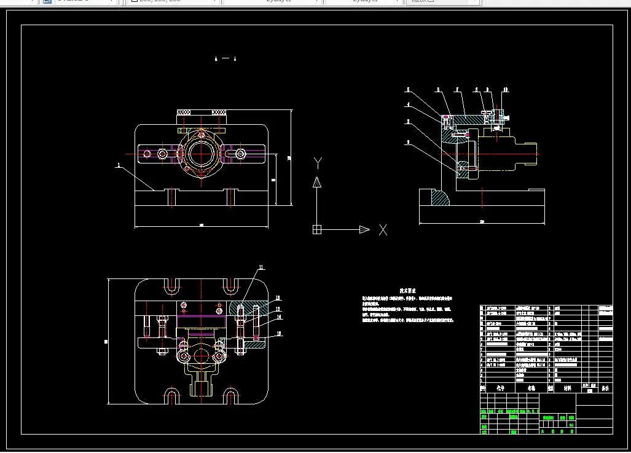Image resolution: width=631 pixels, height=453 pixels.
Task: Select balloon number 6 in side view
Action: point(438,90)
